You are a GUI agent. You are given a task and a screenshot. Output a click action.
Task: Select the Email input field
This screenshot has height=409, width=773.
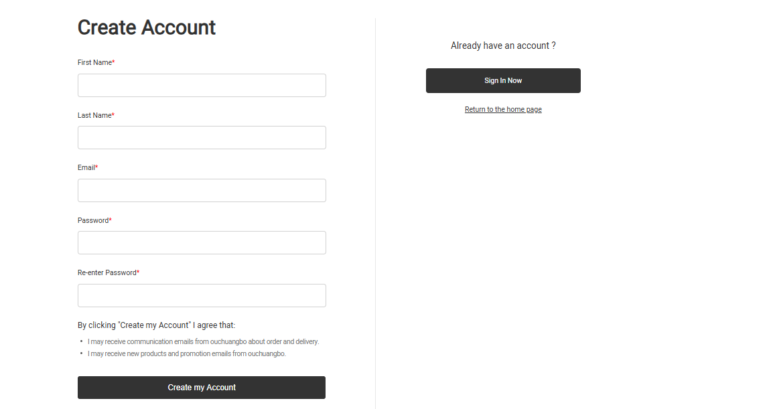point(202,190)
